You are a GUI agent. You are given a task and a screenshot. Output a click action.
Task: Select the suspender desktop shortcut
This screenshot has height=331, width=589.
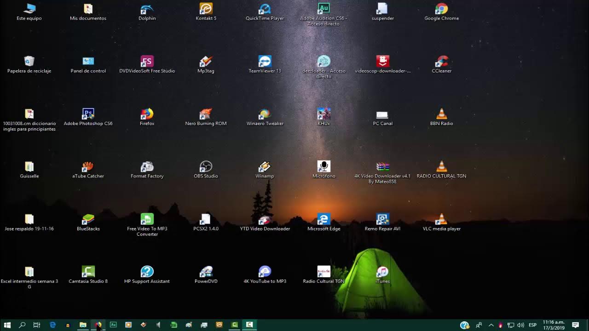pyautogui.click(x=382, y=12)
